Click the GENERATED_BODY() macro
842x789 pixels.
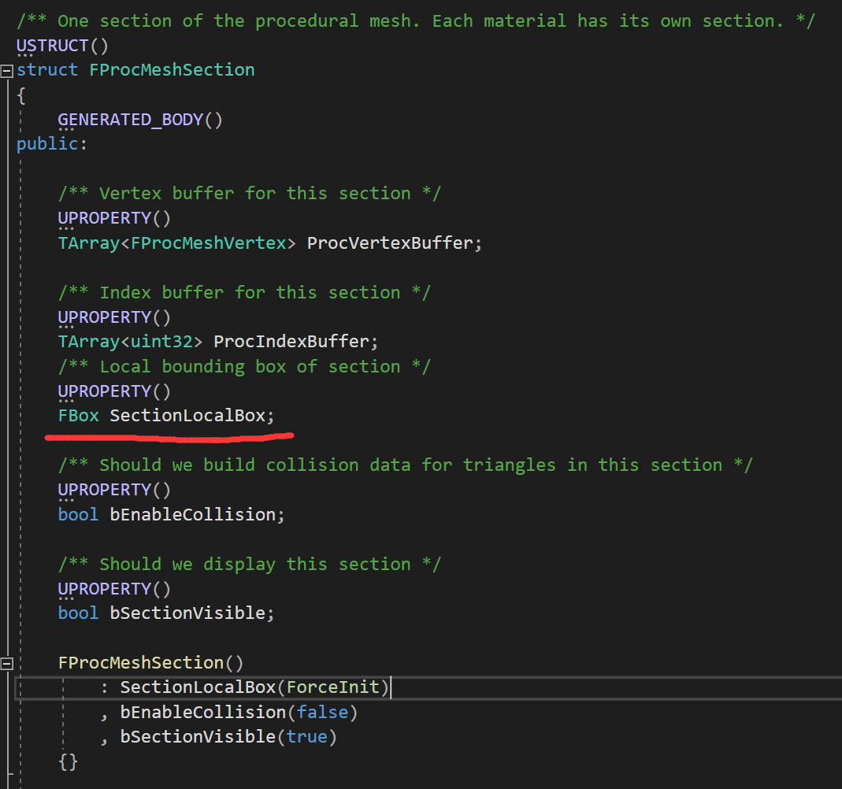[x=139, y=119]
